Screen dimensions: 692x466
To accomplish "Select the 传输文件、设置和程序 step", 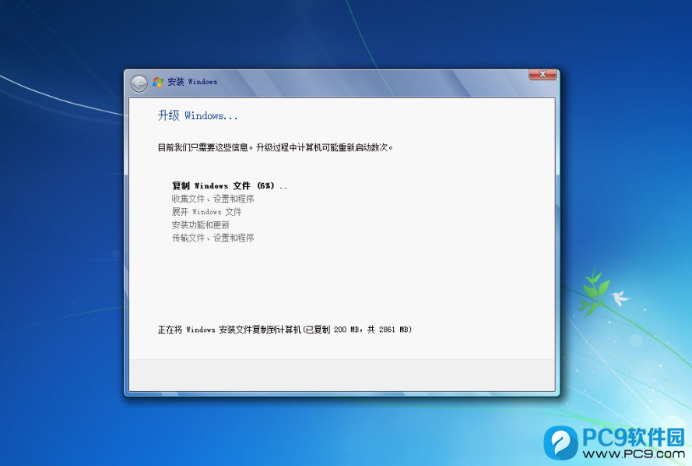I will (213, 238).
